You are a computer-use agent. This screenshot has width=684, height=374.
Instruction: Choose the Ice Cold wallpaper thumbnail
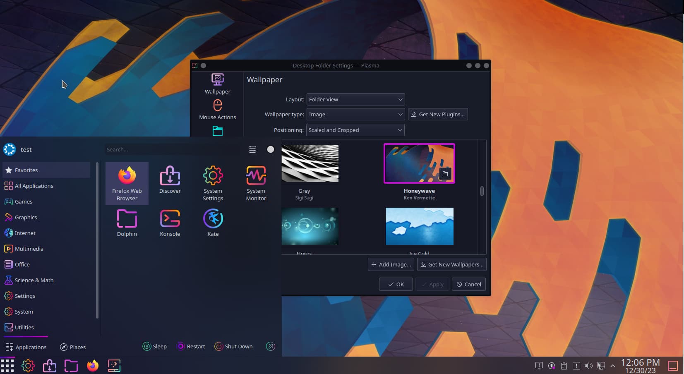(x=419, y=226)
